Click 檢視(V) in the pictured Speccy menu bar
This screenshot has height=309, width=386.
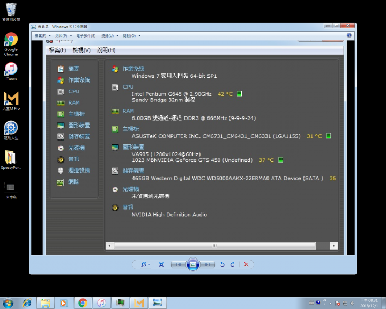point(81,50)
